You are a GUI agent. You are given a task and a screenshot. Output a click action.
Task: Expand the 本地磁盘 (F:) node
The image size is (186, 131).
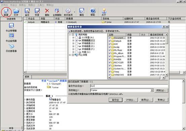coord(73,49)
